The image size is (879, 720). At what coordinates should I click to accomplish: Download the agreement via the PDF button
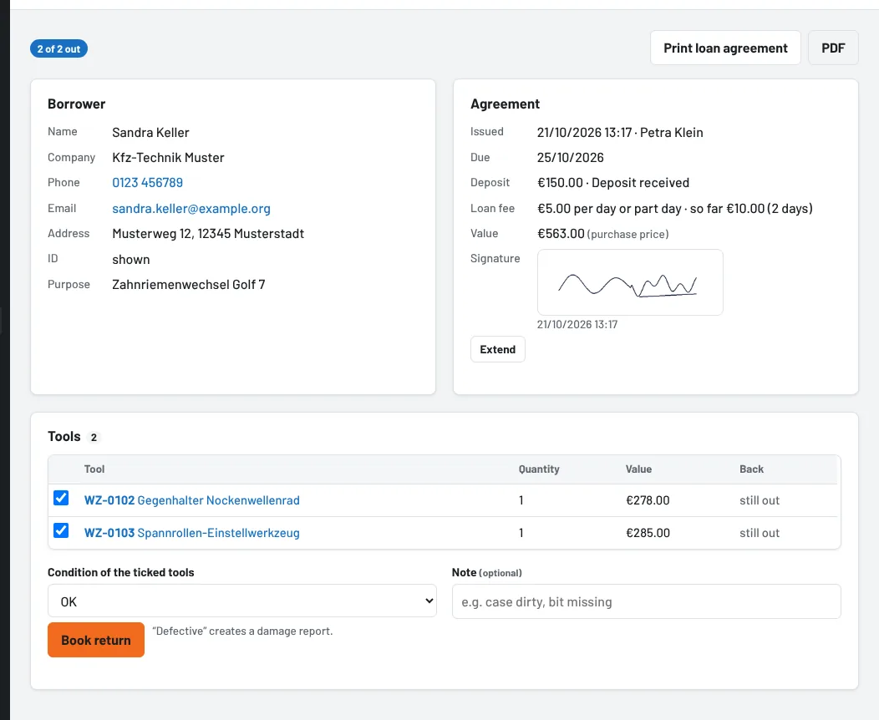833,48
